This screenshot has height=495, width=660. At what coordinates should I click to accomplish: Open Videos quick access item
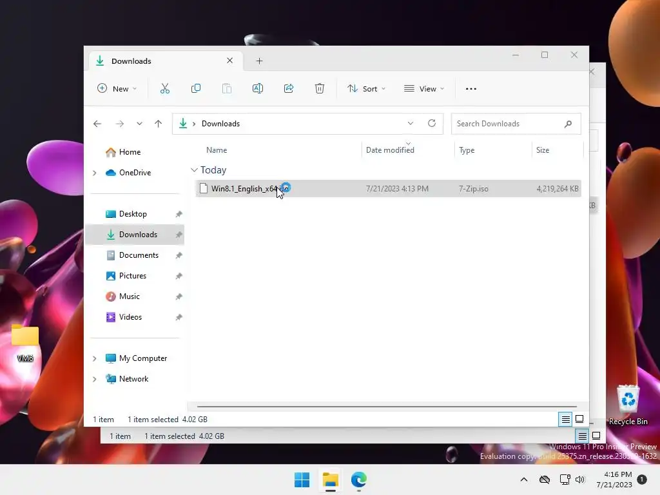pyautogui.click(x=124, y=317)
